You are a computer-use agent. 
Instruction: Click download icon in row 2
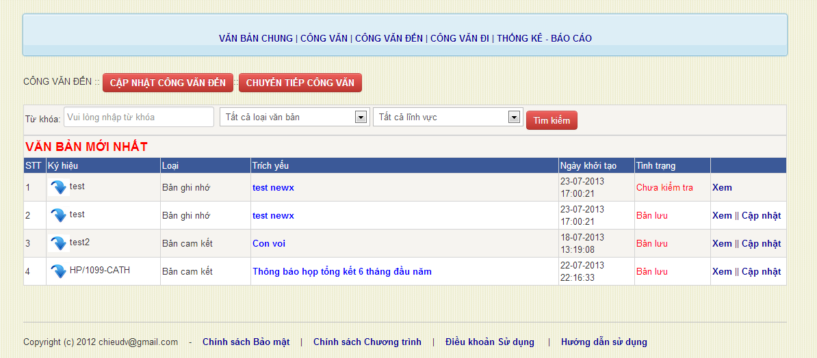[x=59, y=215]
